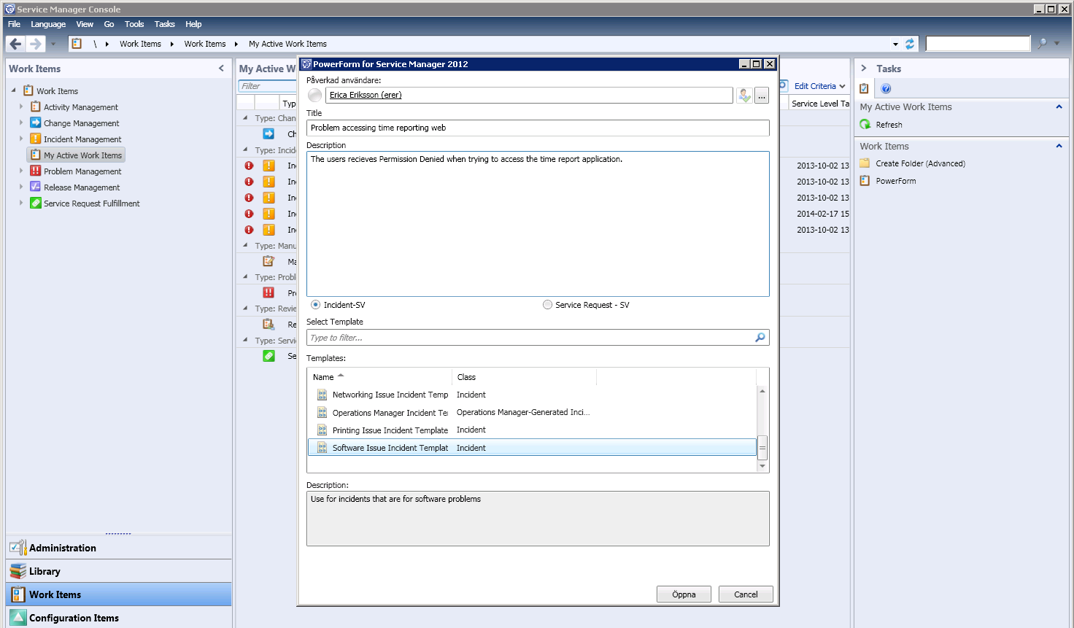This screenshot has width=1074, height=628.
Task: Open the Help menu
Action: click(193, 24)
